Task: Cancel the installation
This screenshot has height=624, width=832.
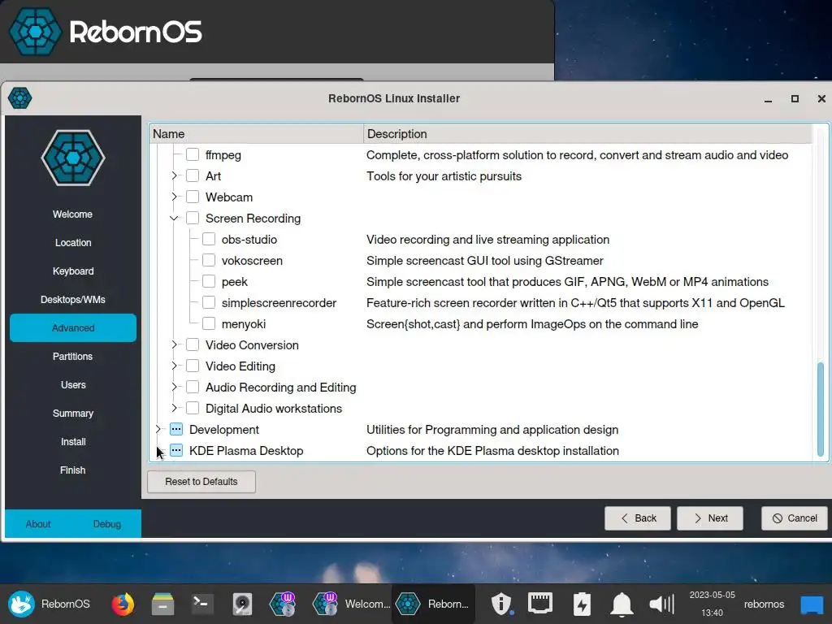Action: (795, 518)
